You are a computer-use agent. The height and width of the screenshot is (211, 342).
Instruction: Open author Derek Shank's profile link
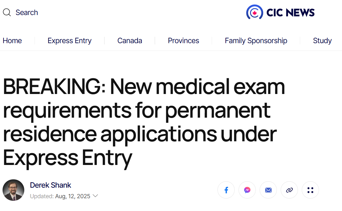coord(50,185)
